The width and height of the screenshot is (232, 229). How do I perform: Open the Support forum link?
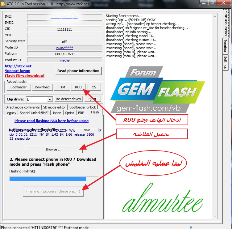(x=18, y=71)
